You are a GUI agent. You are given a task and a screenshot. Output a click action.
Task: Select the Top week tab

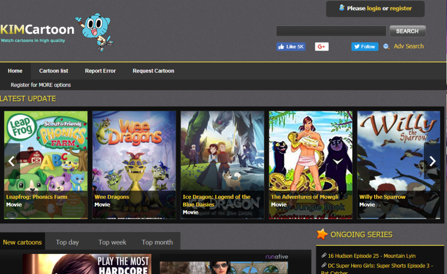click(x=112, y=241)
